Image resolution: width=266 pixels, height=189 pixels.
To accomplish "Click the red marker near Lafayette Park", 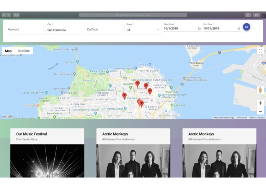I will (137, 84).
